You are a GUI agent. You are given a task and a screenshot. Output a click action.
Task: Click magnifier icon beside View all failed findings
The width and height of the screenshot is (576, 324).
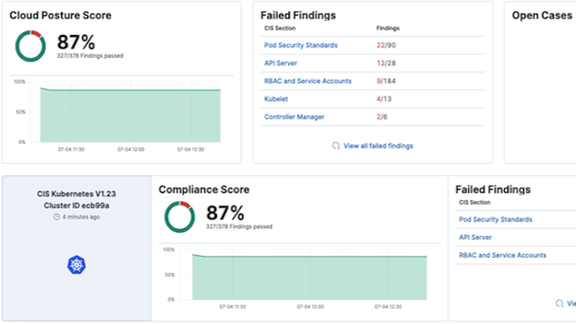click(x=335, y=146)
